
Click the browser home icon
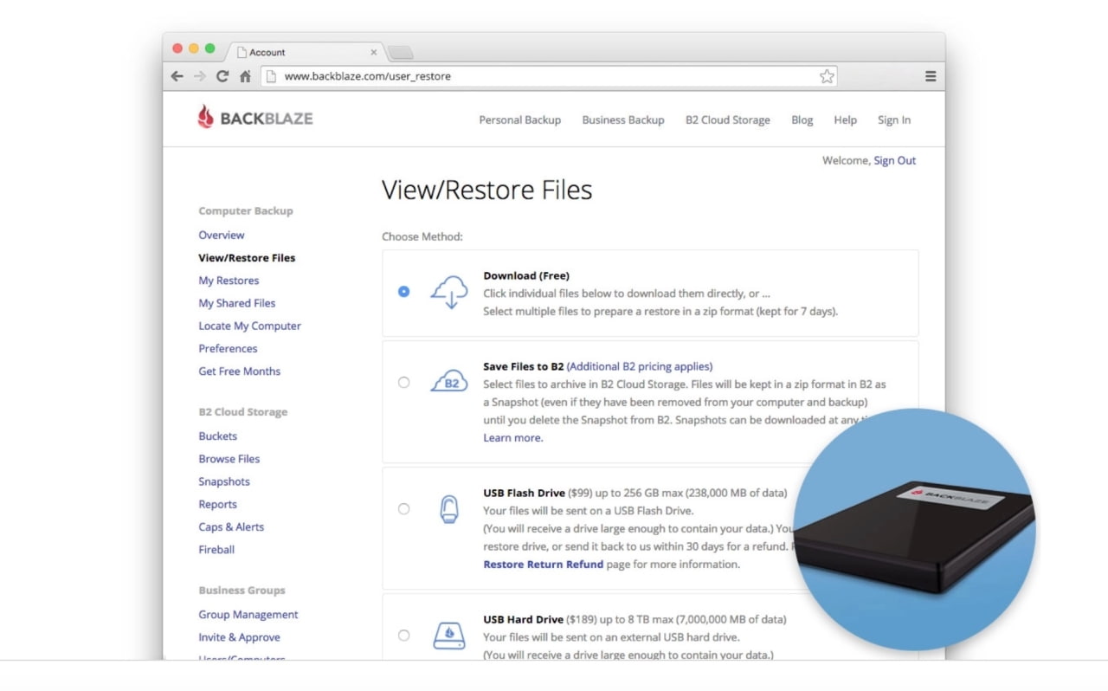245,76
